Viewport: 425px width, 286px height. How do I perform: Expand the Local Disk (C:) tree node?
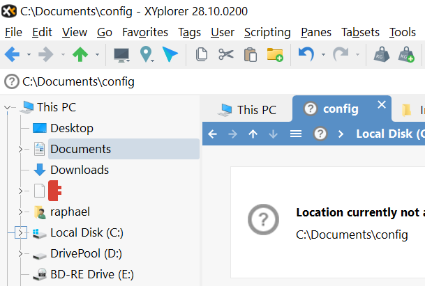pos(20,232)
